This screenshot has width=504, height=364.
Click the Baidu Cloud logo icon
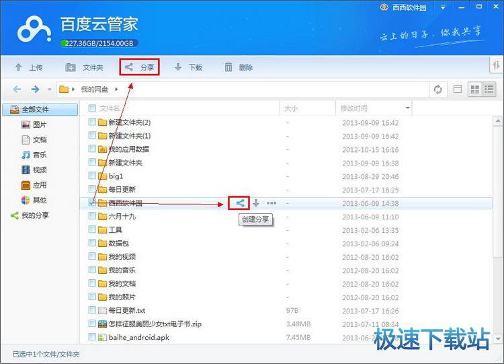coord(34,30)
